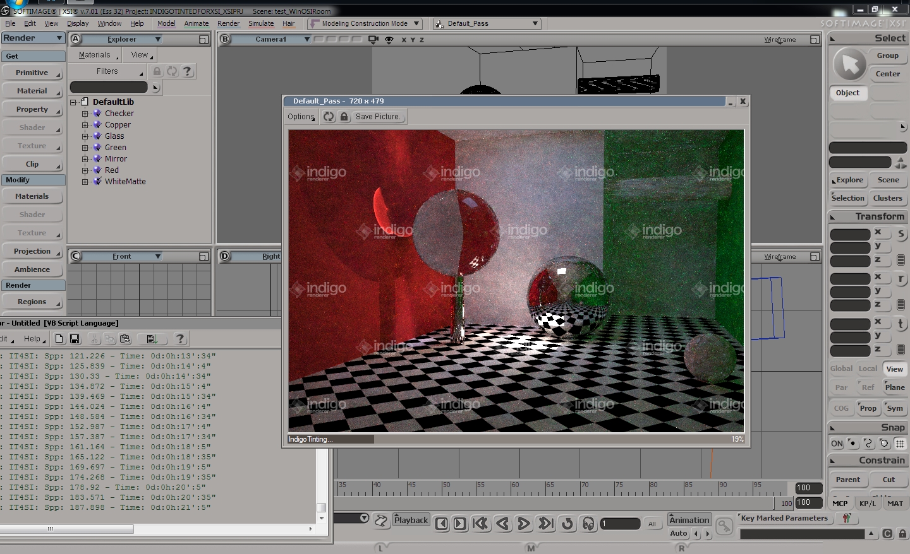This screenshot has height=554, width=910.
Task: Open the Hair menu
Action: click(289, 23)
